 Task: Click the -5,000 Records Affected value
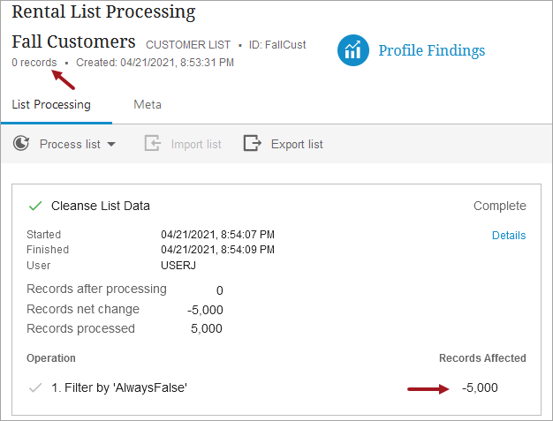coord(480,387)
